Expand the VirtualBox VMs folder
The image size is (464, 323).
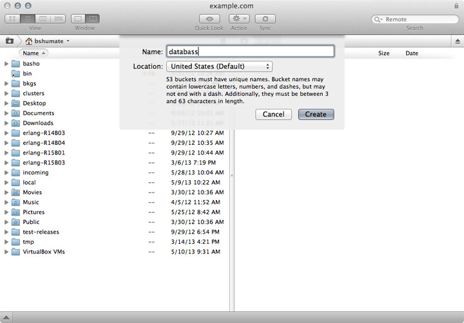(6, 252)
